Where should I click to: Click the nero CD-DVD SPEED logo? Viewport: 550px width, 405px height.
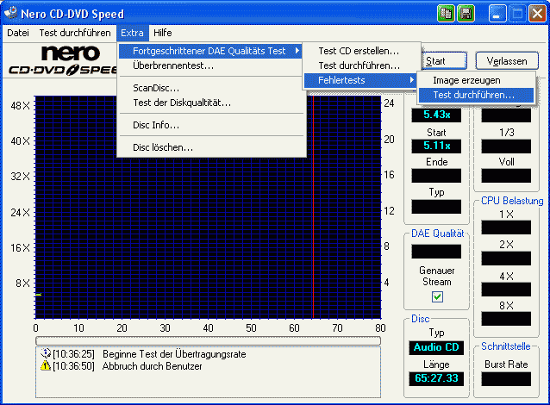[x=63, y=60]
